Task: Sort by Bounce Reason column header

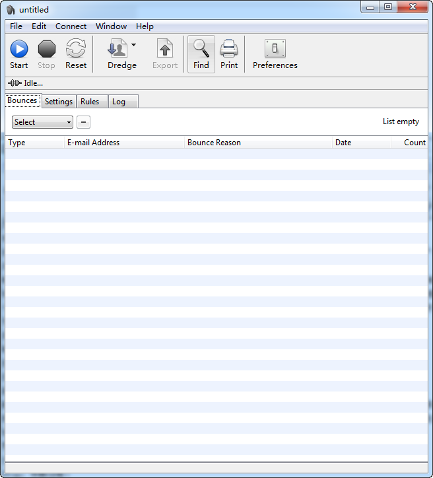Action: click(x=258, y=143)
